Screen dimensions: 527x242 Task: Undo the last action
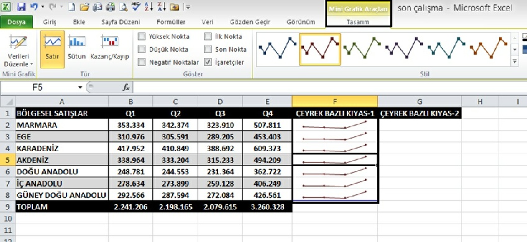tap(34, 6)
